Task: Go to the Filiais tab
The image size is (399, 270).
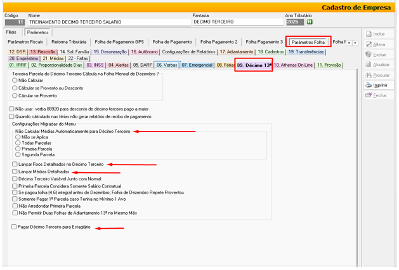Action: click(x=11, y=32)
